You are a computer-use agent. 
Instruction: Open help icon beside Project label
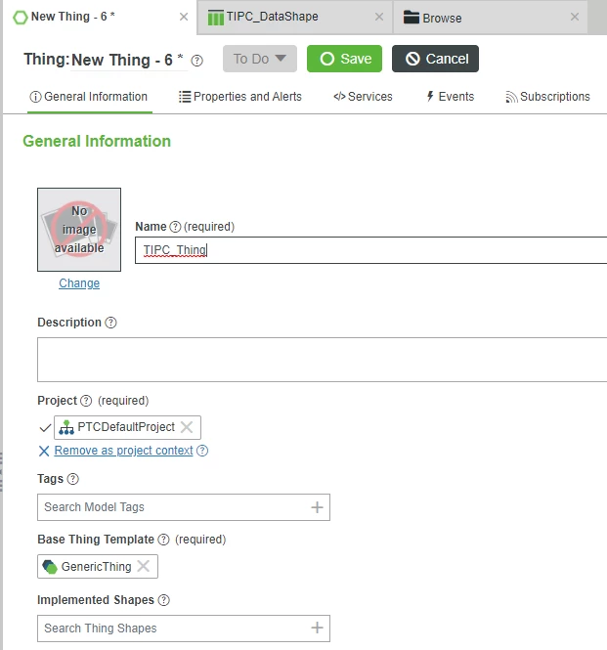86,401
